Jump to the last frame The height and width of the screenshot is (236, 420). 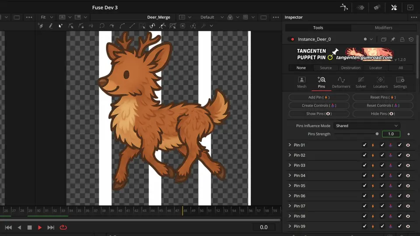tap(51, 227)
